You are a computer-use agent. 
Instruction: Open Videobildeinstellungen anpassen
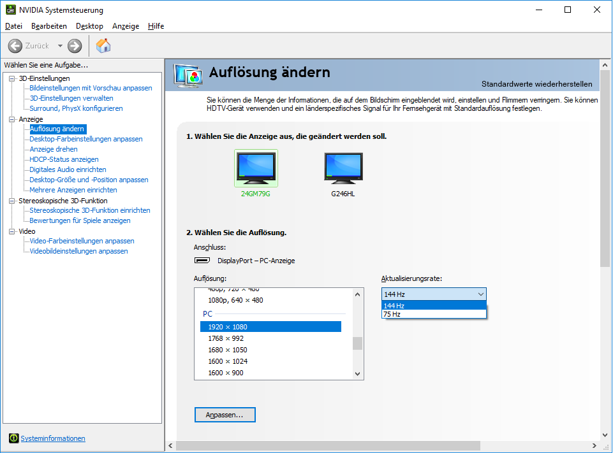79,251
